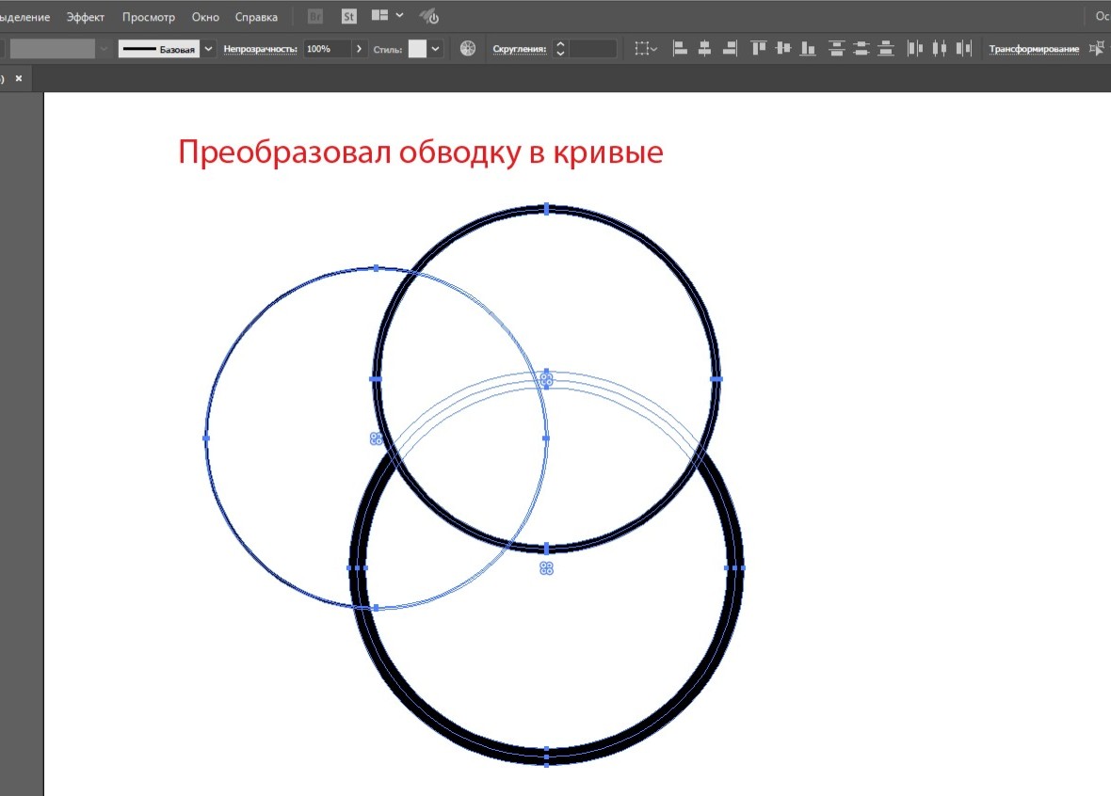Click bottom anchor point of the large thick circle
1111x796 pixels.
[546, 756]
